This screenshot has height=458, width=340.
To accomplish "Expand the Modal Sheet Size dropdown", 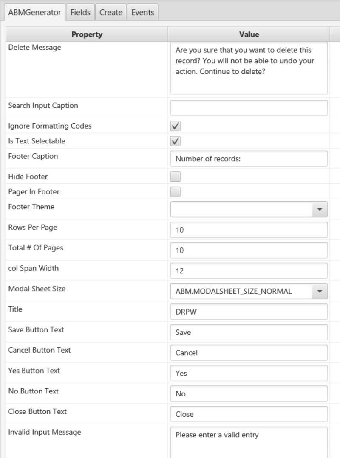I will (320, 291).
